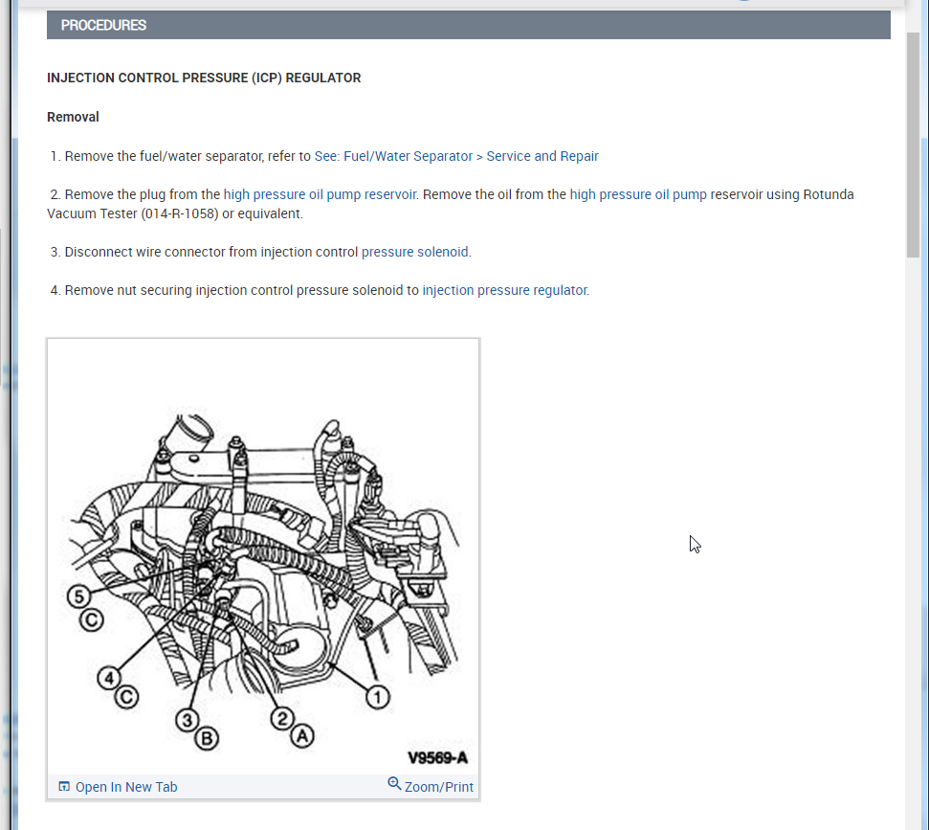Click the Open In New Tab icon
The height and width of the screenshot is (830, 929).
(x=64, y=786)
